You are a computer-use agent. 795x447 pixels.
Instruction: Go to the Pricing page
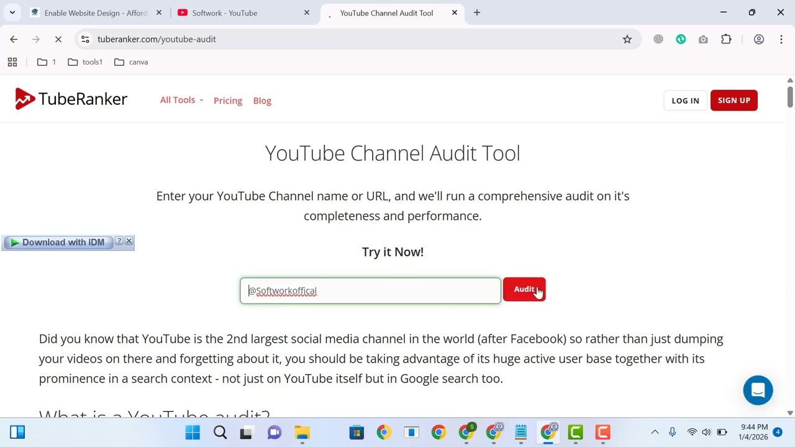228,101
